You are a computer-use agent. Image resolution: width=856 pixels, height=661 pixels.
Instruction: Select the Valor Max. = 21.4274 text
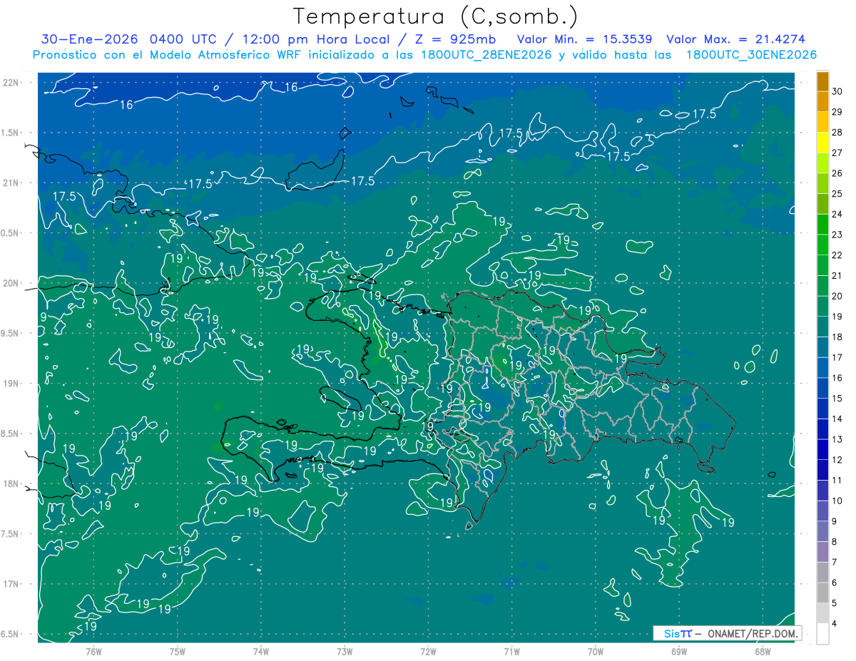(735, 39)
